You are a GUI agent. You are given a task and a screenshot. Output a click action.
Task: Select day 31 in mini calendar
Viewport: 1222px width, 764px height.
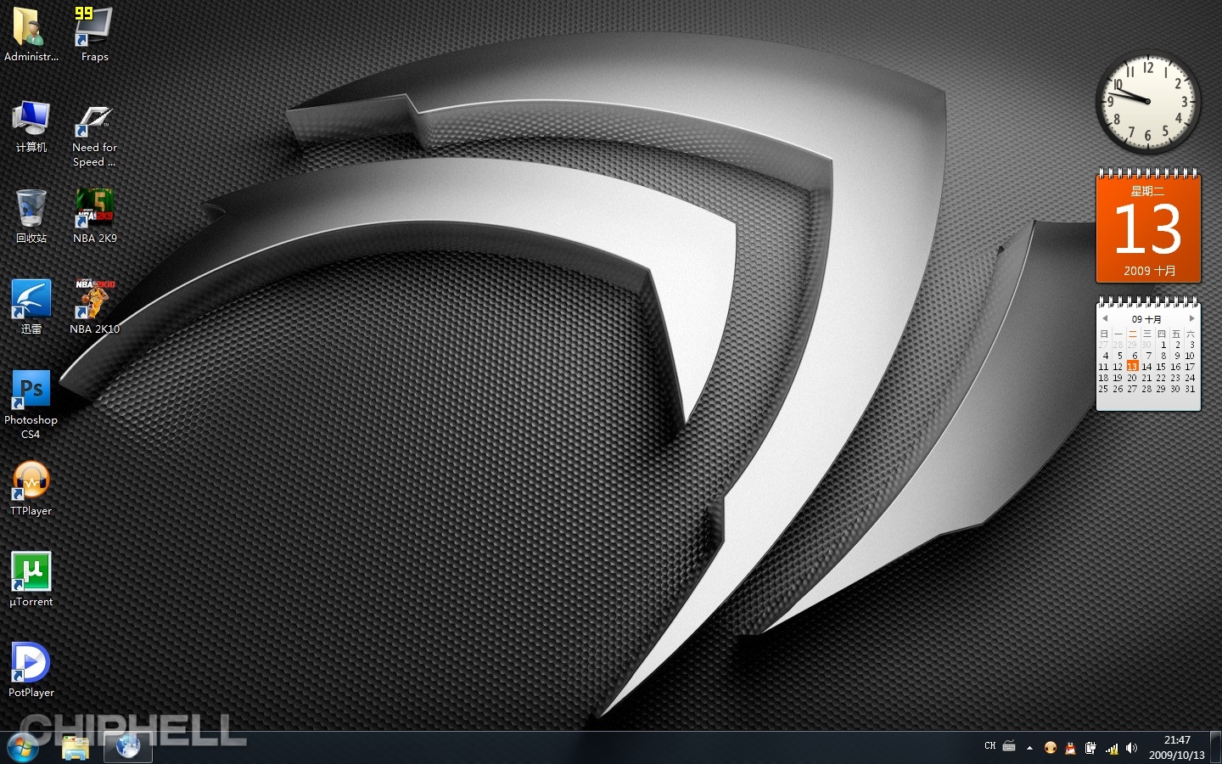pos(1190,389)
